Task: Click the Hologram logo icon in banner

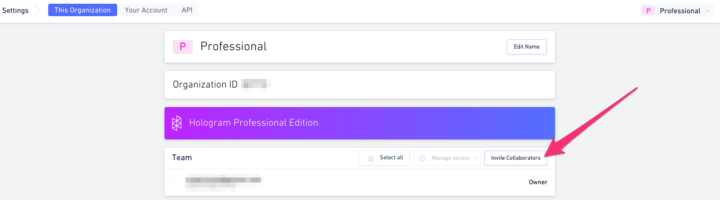Action: point(177,123)
